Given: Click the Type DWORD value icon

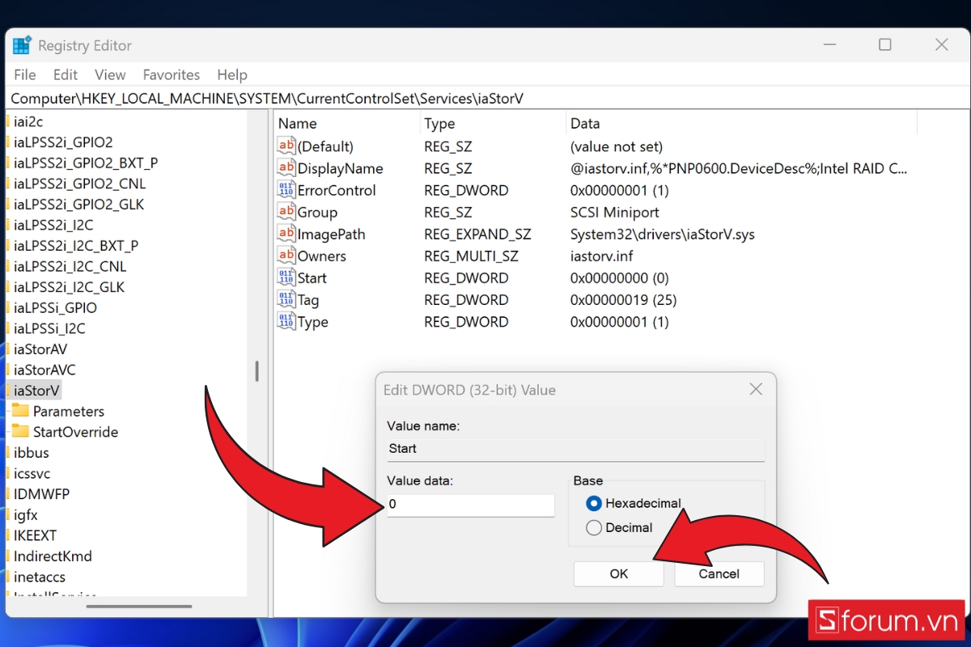Looking at the screenshot, I should click(x=286, y=321).
